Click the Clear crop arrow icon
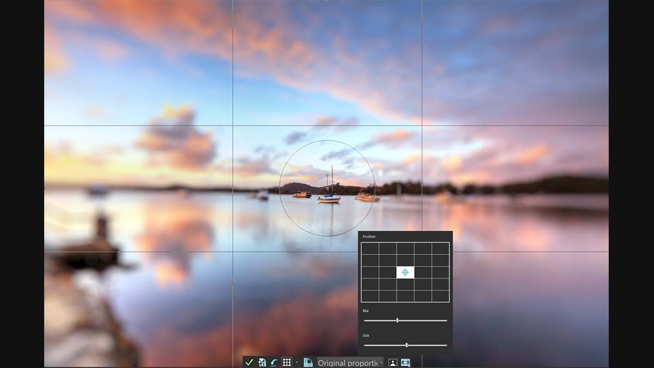Screen dimensions: 654x368 pyautogui.click(x=274, y=363)
